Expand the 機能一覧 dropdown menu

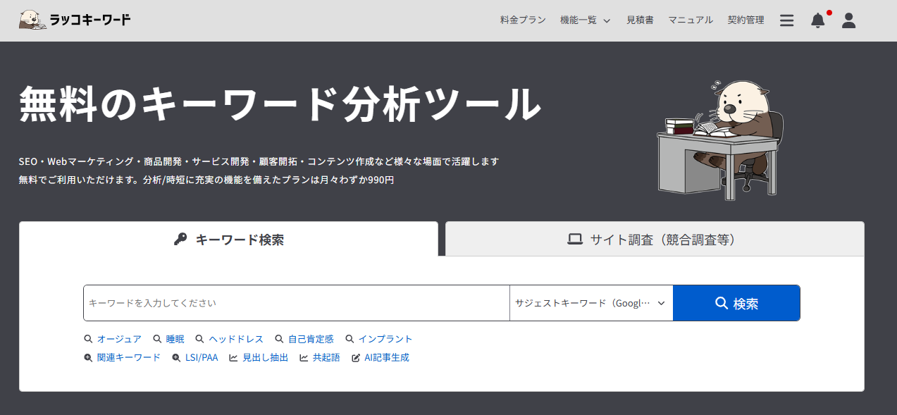[585, 20]
